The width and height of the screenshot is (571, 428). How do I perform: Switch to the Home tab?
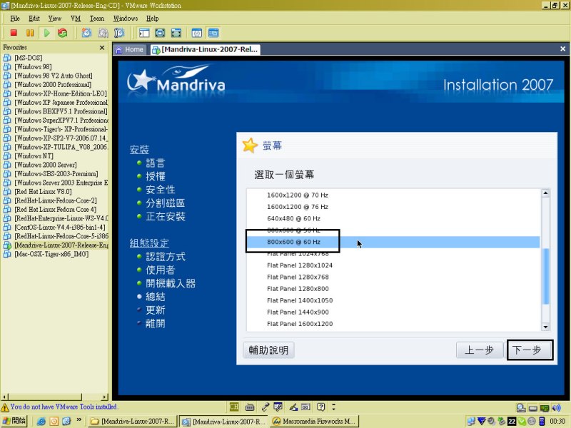130,49
